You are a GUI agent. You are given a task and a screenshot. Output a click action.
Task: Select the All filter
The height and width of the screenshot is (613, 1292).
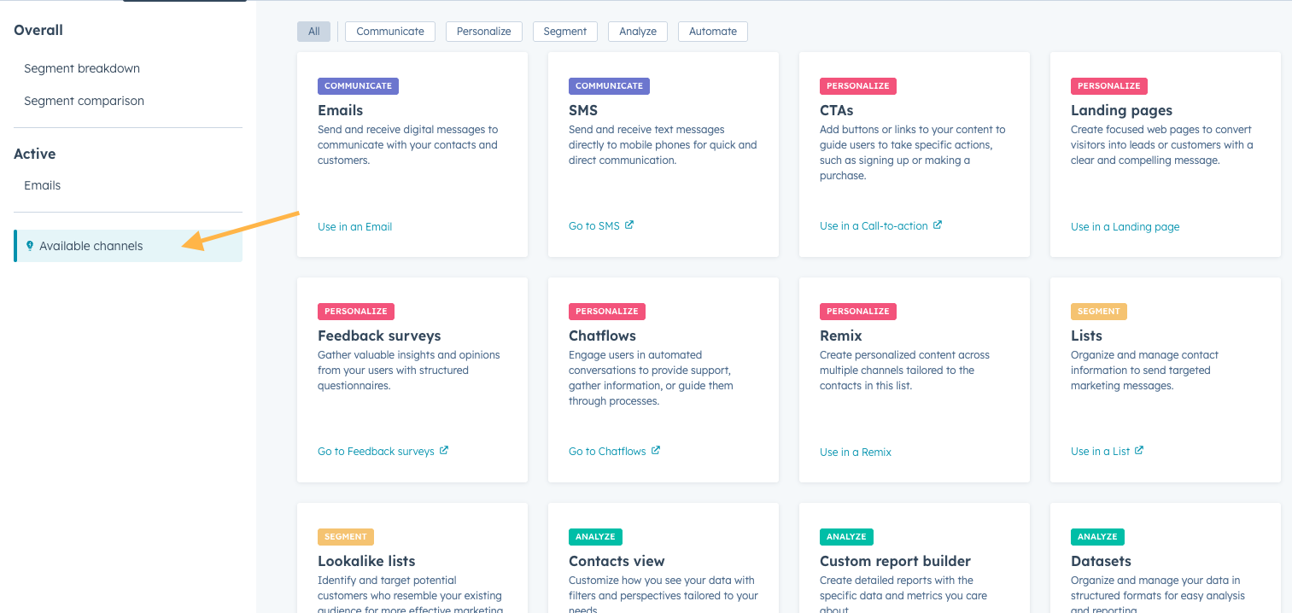pyautogui.click(x=313, y=32)
